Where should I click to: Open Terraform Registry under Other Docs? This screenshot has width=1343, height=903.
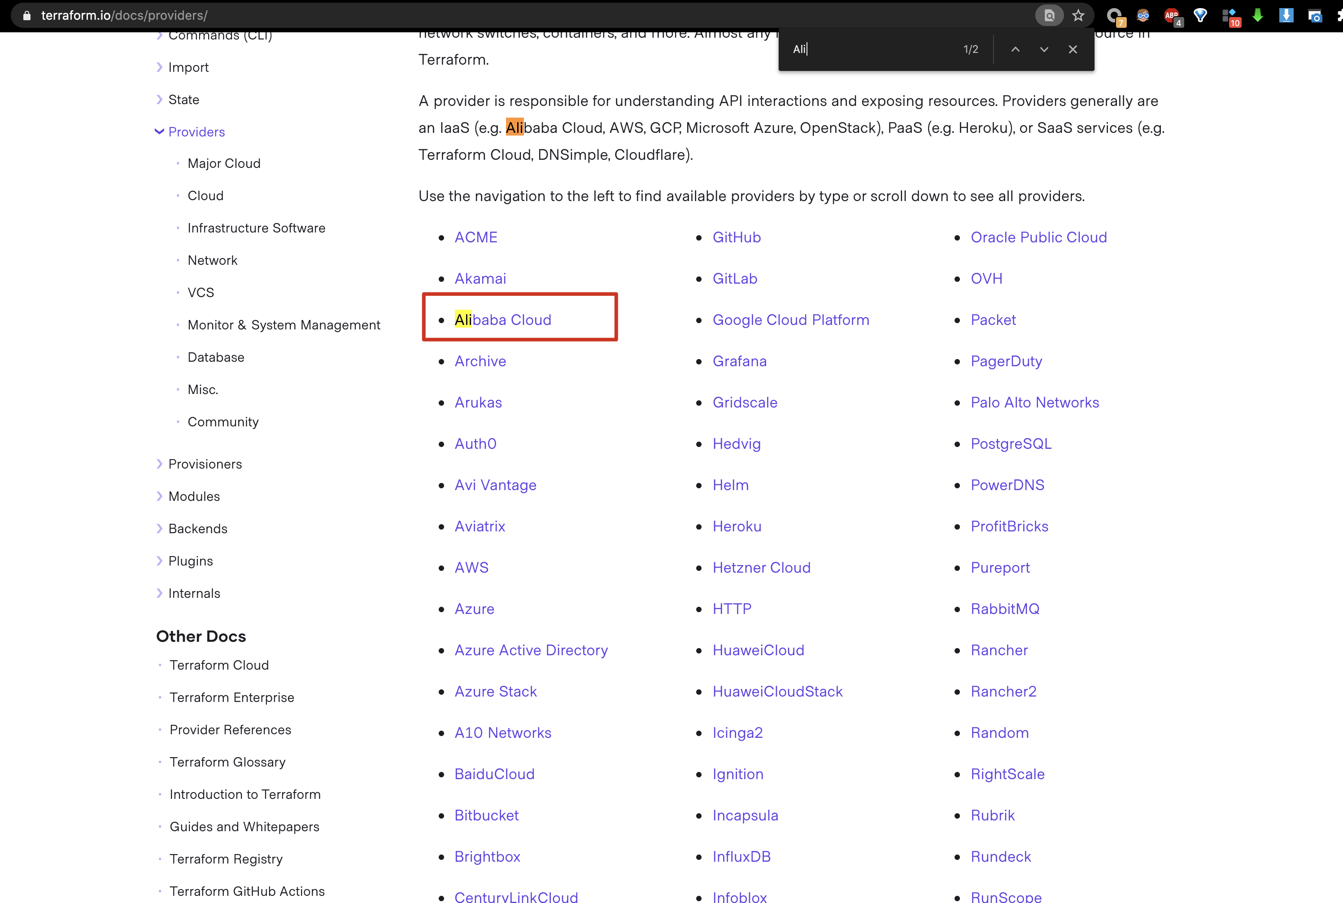(226, 859)
